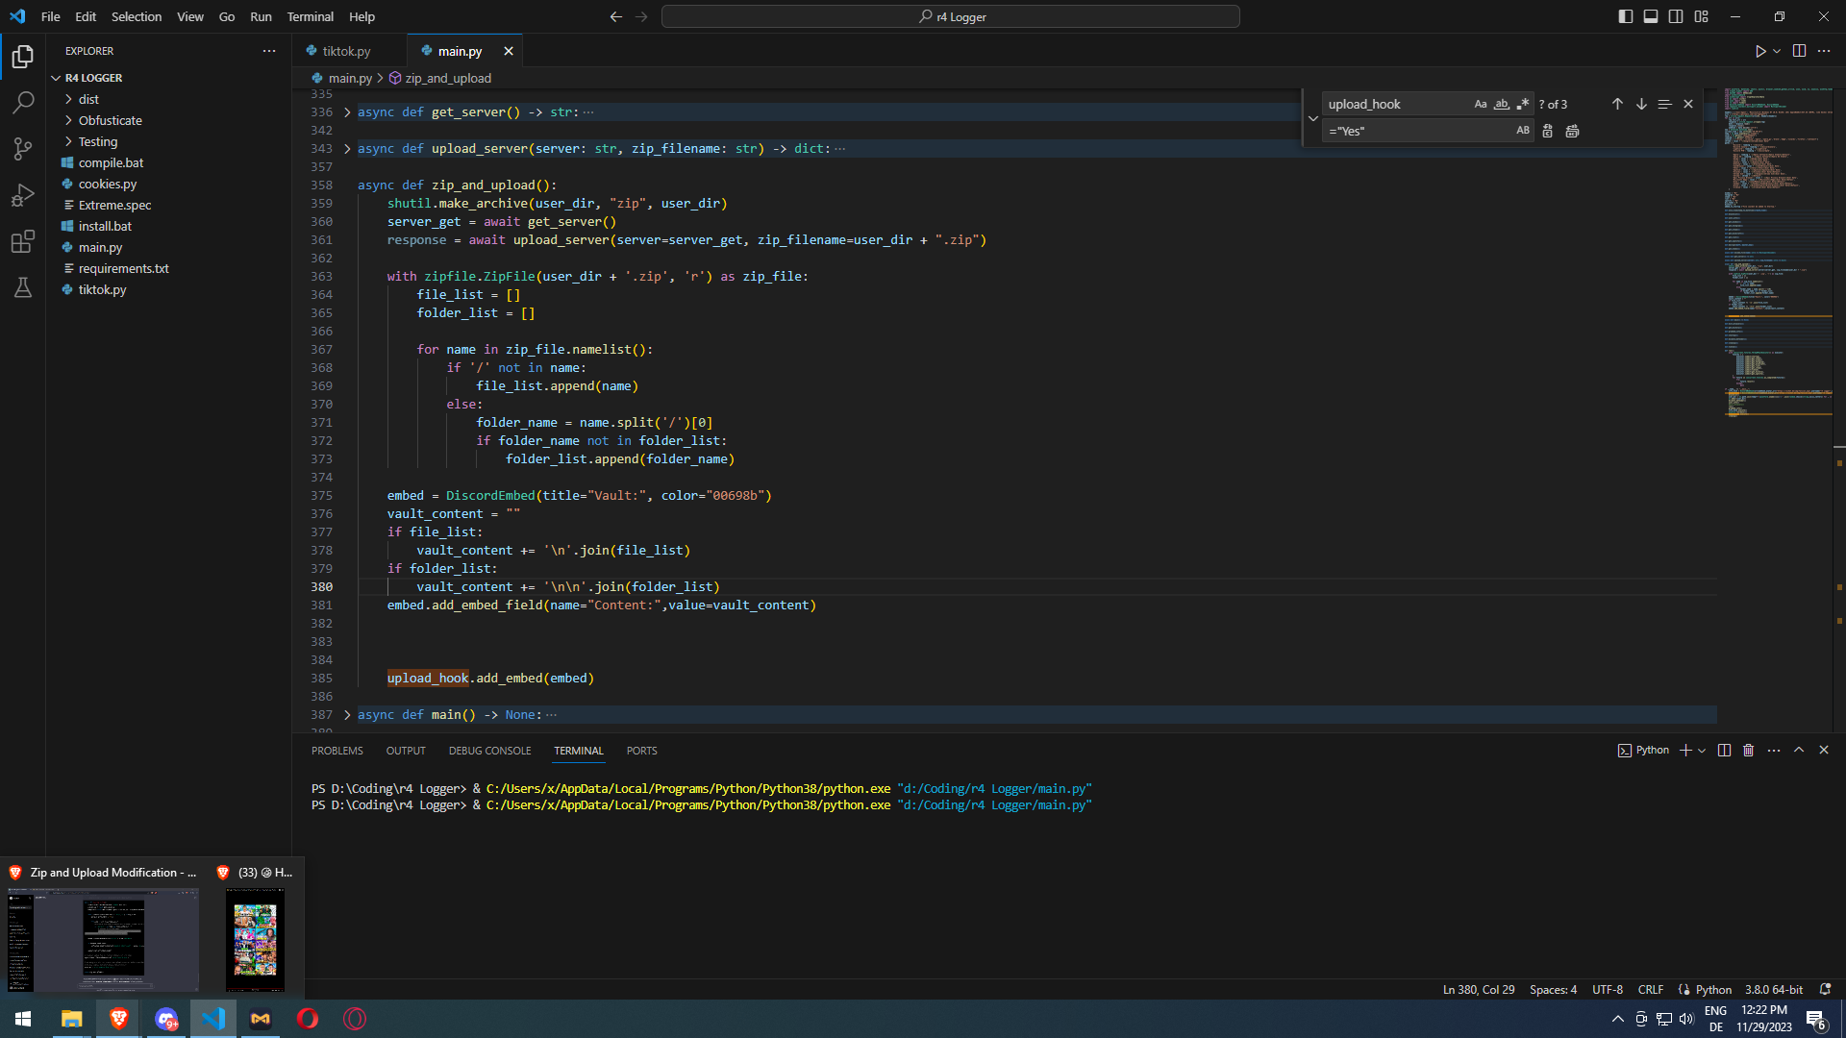Screen dimensions: 1846x1038
Task: Kill terminal with the trash icon
Action: 1749,751
